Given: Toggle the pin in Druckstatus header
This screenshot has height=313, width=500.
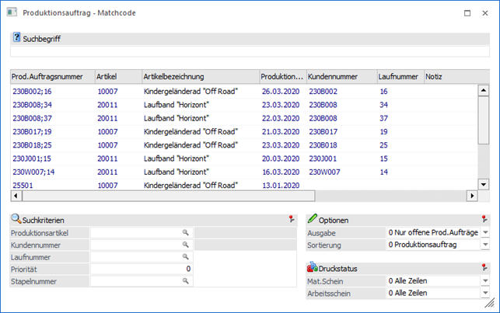Looking at the screenshot, I should click(486, 268).
